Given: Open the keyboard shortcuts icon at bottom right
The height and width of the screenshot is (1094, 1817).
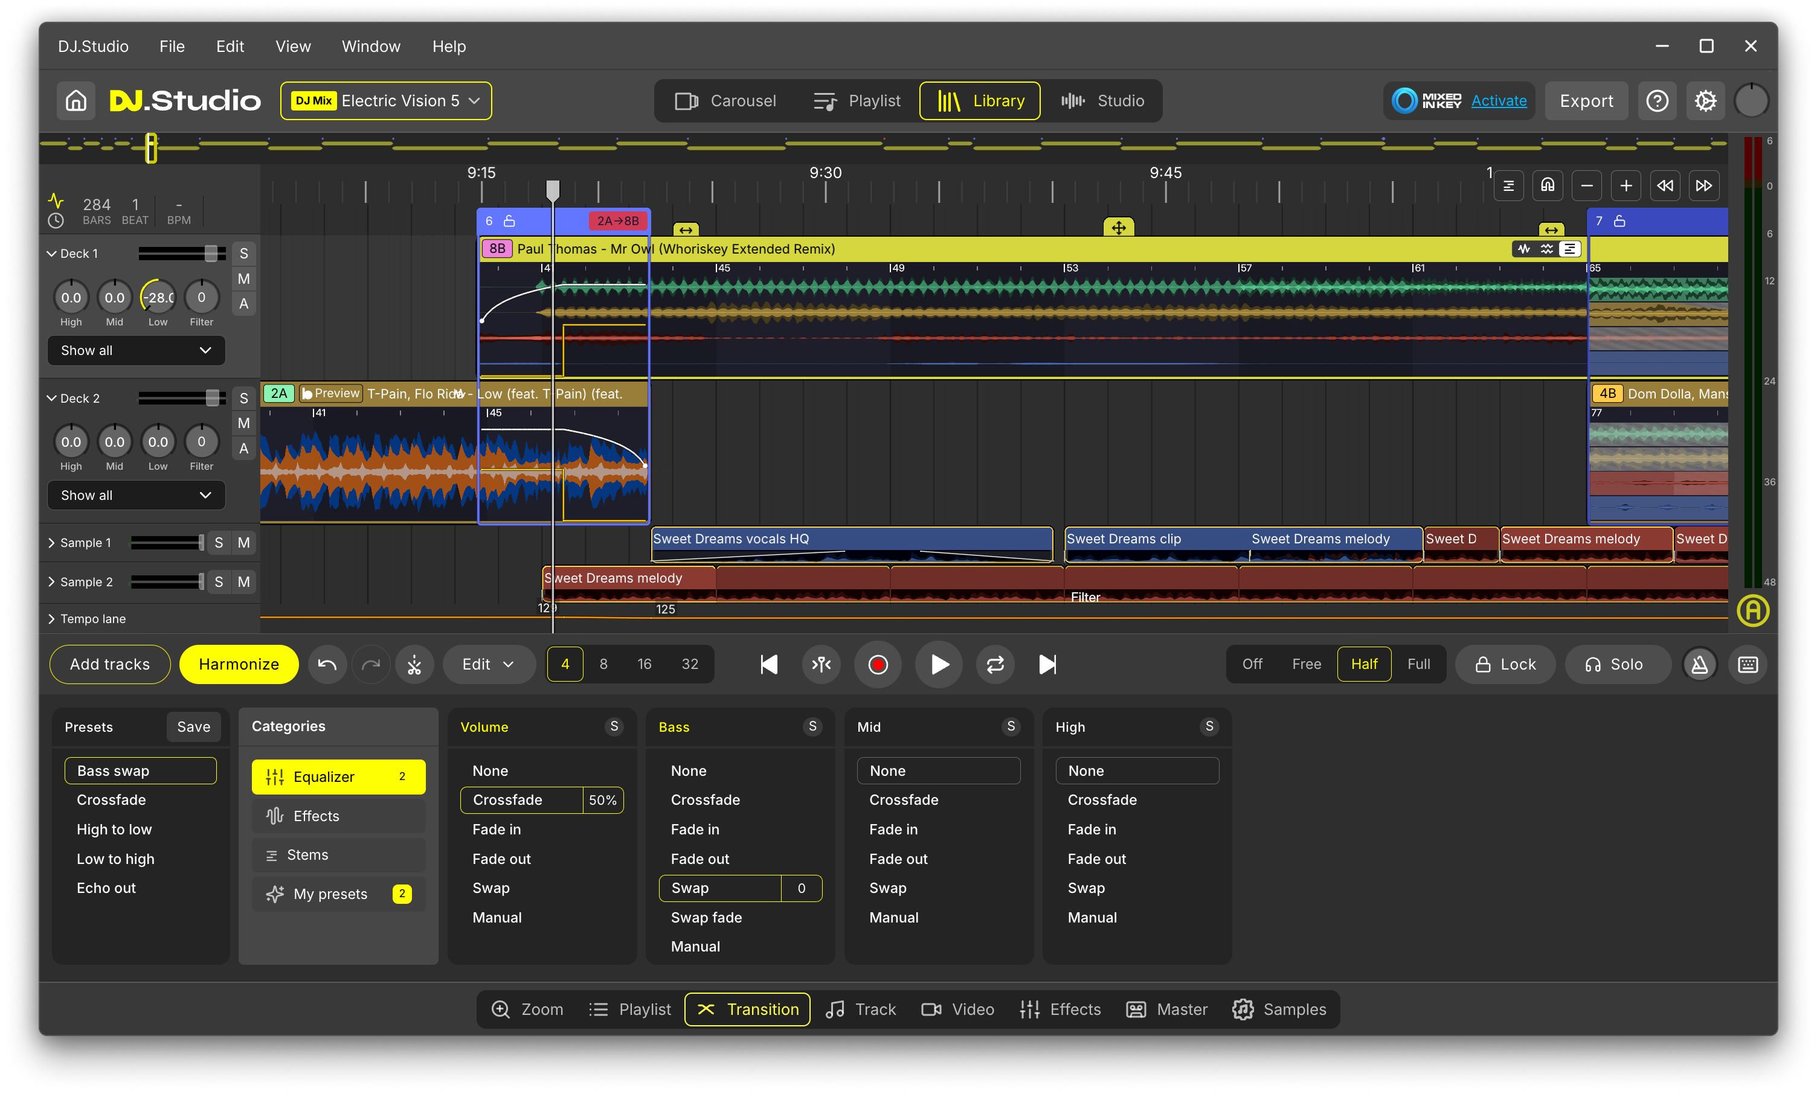Looking at the screenshot, I should pyautogui.click(x=1748, y=664).
